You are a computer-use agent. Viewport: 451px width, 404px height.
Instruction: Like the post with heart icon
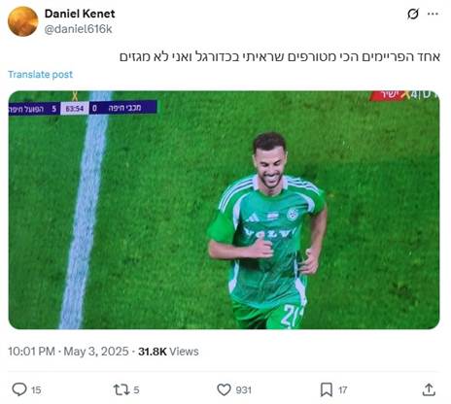point(224,389)
